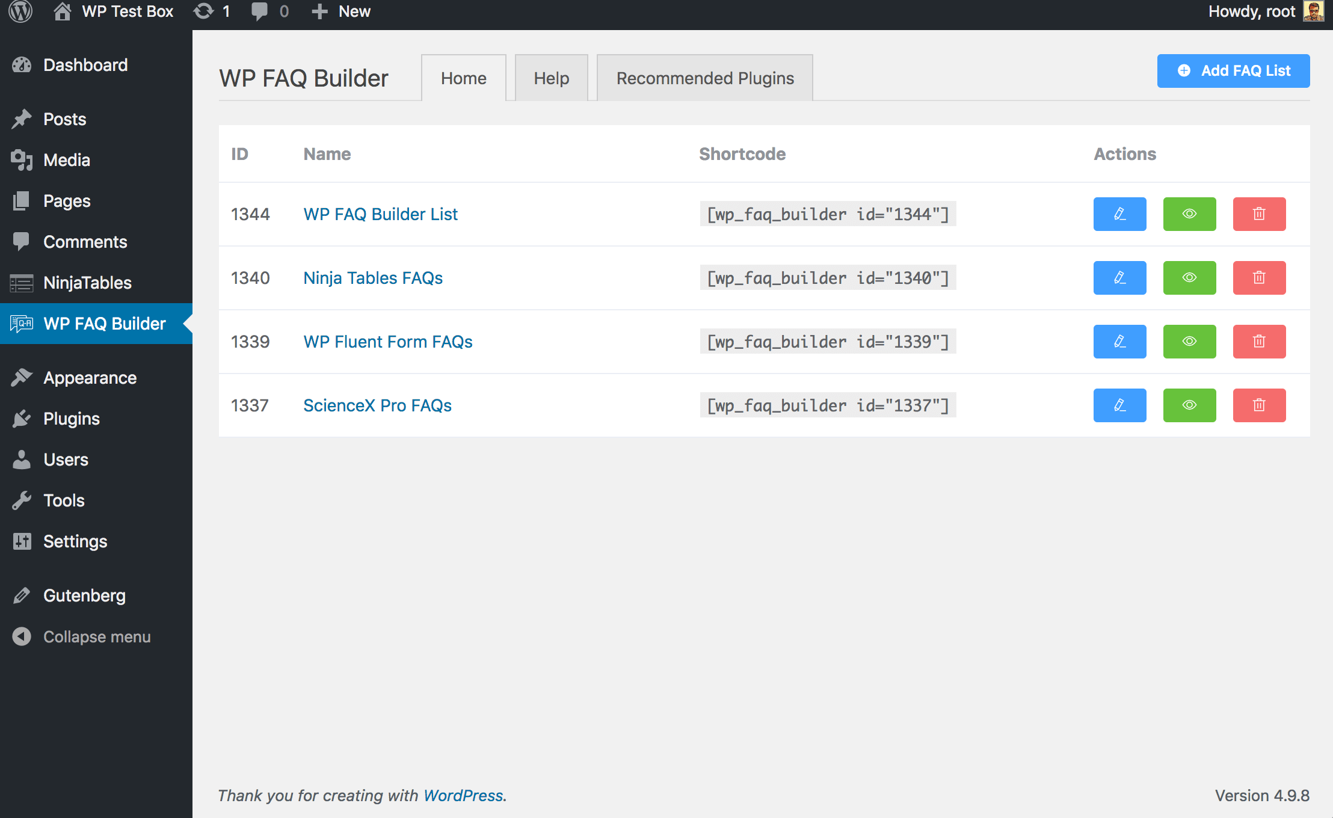This screenshot has width=1333, height=818.
Task: Open the updates icon showing 1
Action: [x=203, y=11]
